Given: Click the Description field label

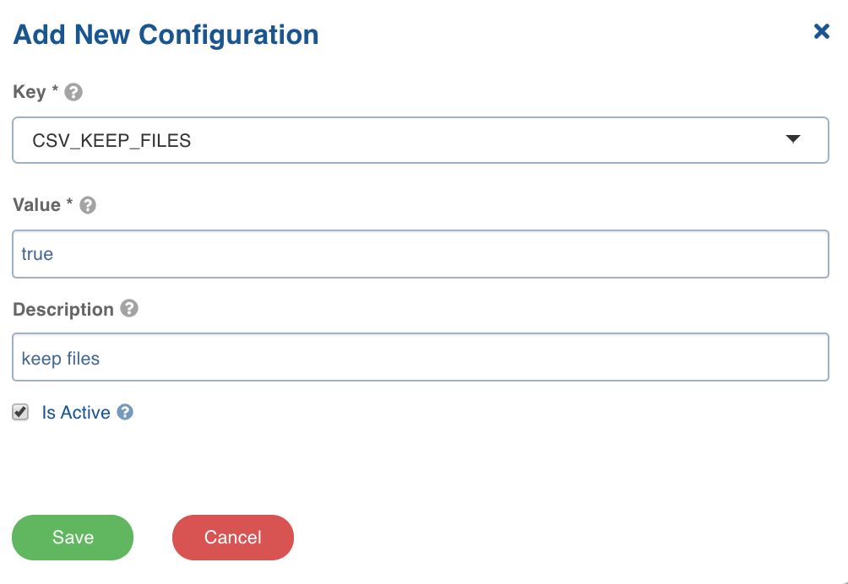Looking at the screenshot, I should [x=63, y=310].
